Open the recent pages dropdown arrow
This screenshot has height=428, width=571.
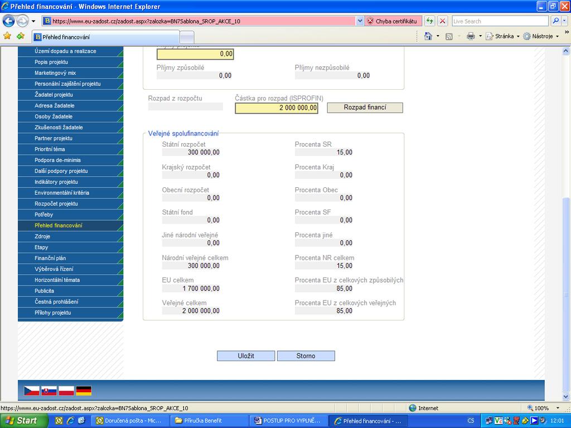pyautogui.click(x=33, y=21)
